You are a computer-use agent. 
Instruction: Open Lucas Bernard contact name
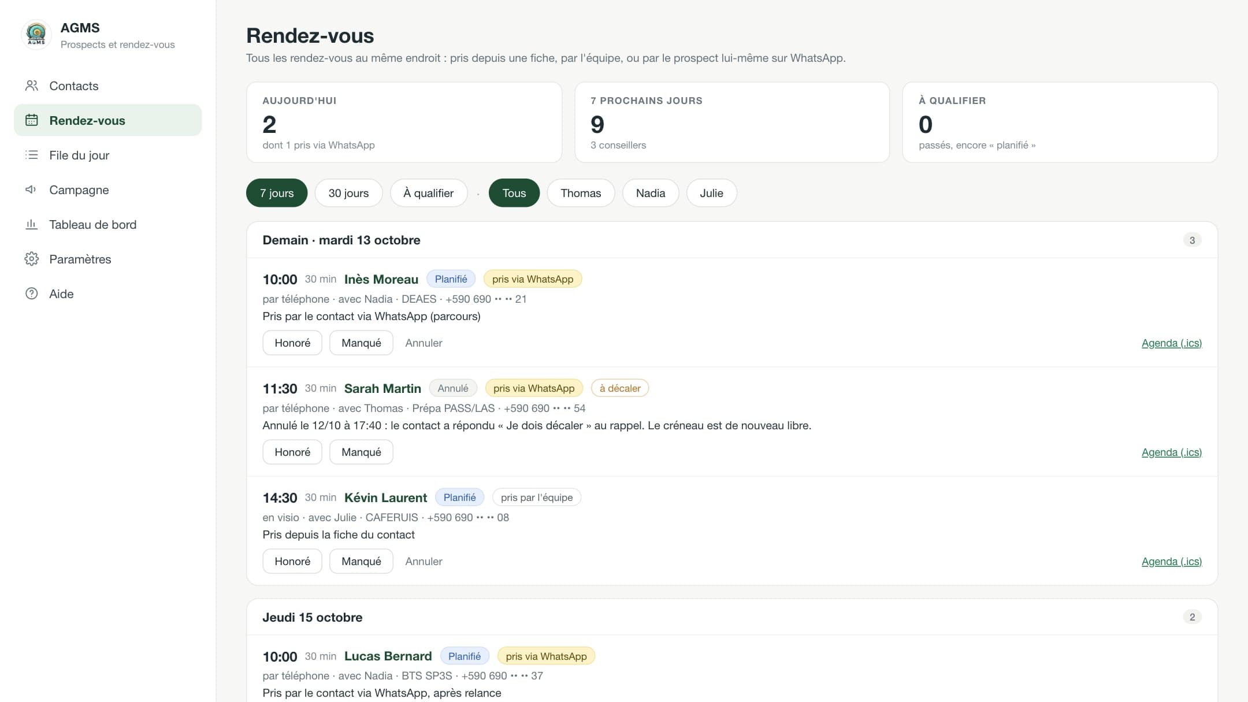[x=388, y=656]
